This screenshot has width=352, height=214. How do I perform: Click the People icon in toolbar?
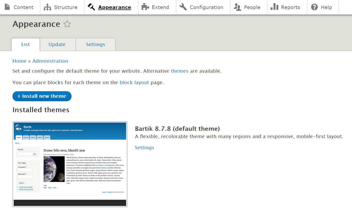237,7
